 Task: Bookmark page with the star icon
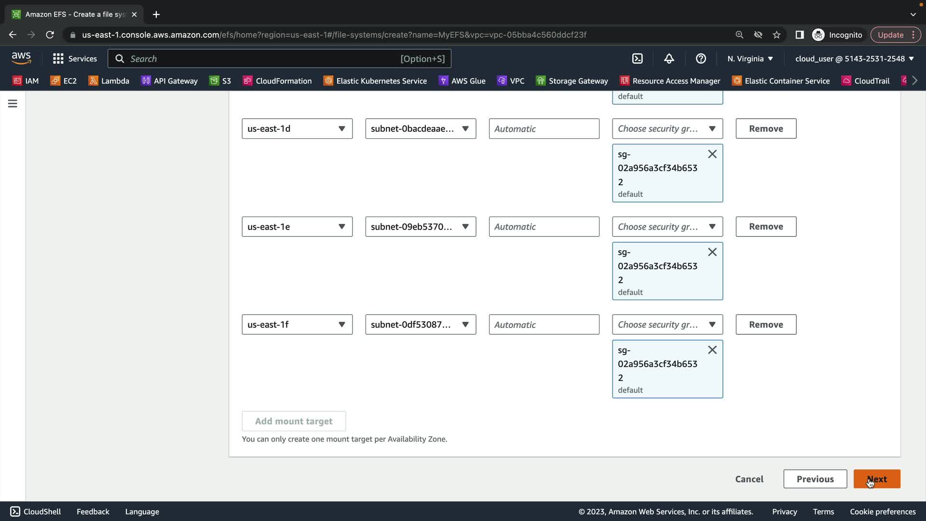[x=776, y=35]
